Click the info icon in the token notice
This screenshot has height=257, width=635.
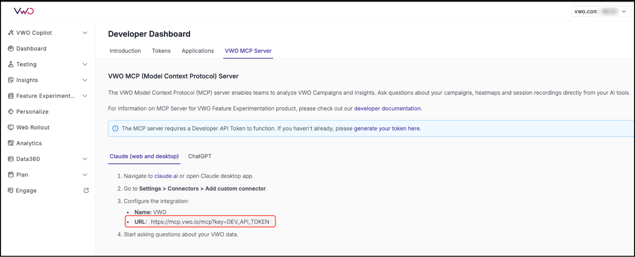[115, 128]
